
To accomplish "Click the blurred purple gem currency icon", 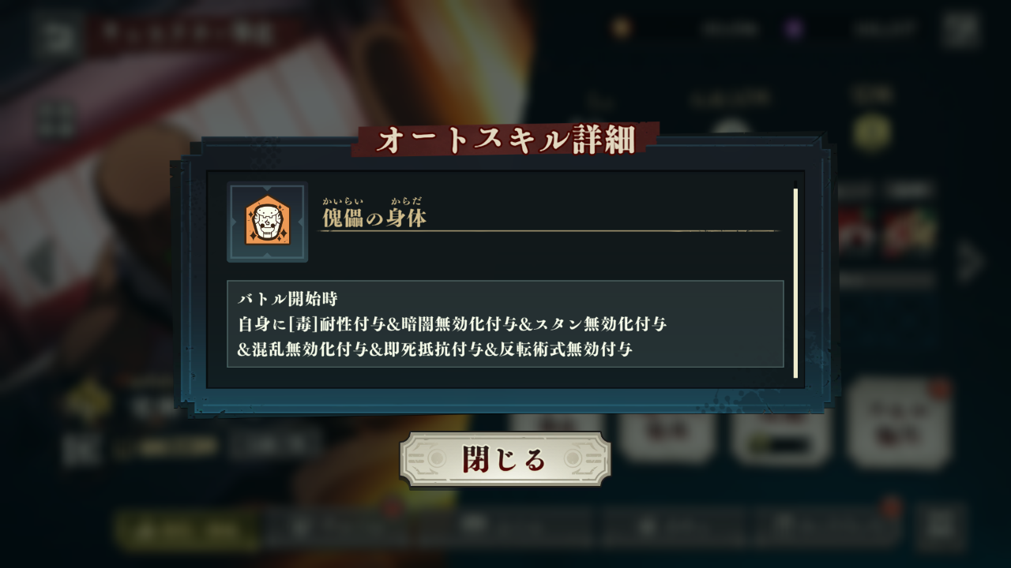I will pos(795,29).
